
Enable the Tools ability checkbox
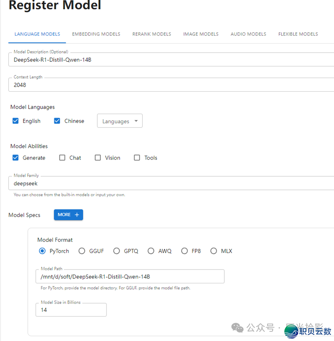137,158
